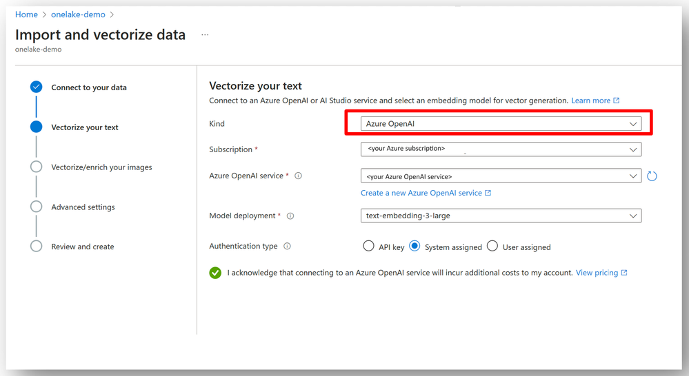Image resolution: width=689 pixels, height=376 pixels.
Task: Jump to the Review and create step
Action: coord(83,247)
